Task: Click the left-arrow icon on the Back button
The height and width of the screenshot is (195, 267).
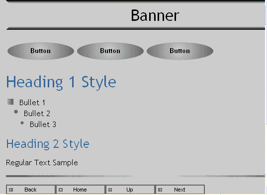Action: 11,190
